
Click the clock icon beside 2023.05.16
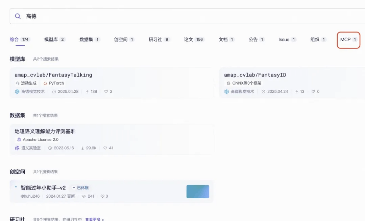tap(50, 148)
